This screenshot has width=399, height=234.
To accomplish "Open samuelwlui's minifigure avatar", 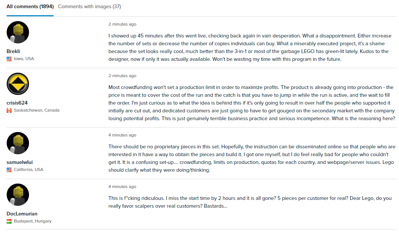I will (x=18, y=143).
